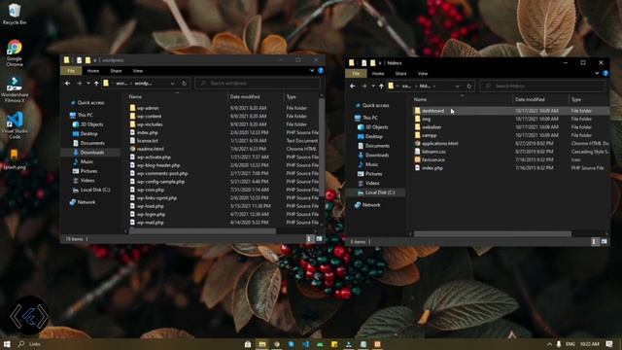Image resolution: width=622 pixels, height=350 pixels.
Task: Select xampp folder in htdocs window
Action: click(x=430, y=135)
